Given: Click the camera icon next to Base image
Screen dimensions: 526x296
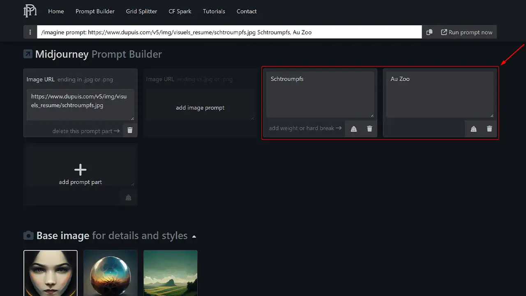Looking at the screenshot, I should click(28, 236).
